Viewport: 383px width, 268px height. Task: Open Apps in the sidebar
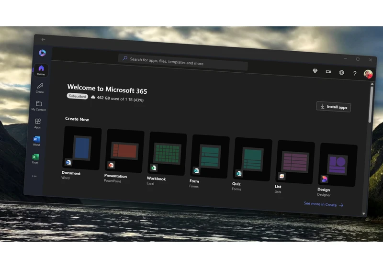tap(38, 123)
